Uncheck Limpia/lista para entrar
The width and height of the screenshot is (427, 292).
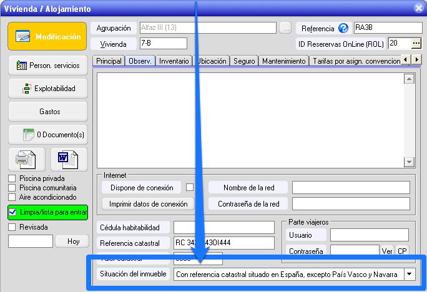[x=12, y=213]
